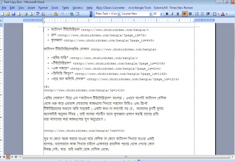Expand the Undo history dropdown arrow
Screen dimensions: 235x161
pyautogui.click(x=67, y=14)
